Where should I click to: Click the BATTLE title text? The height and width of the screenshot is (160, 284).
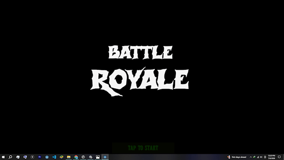[x=140, y=52]
